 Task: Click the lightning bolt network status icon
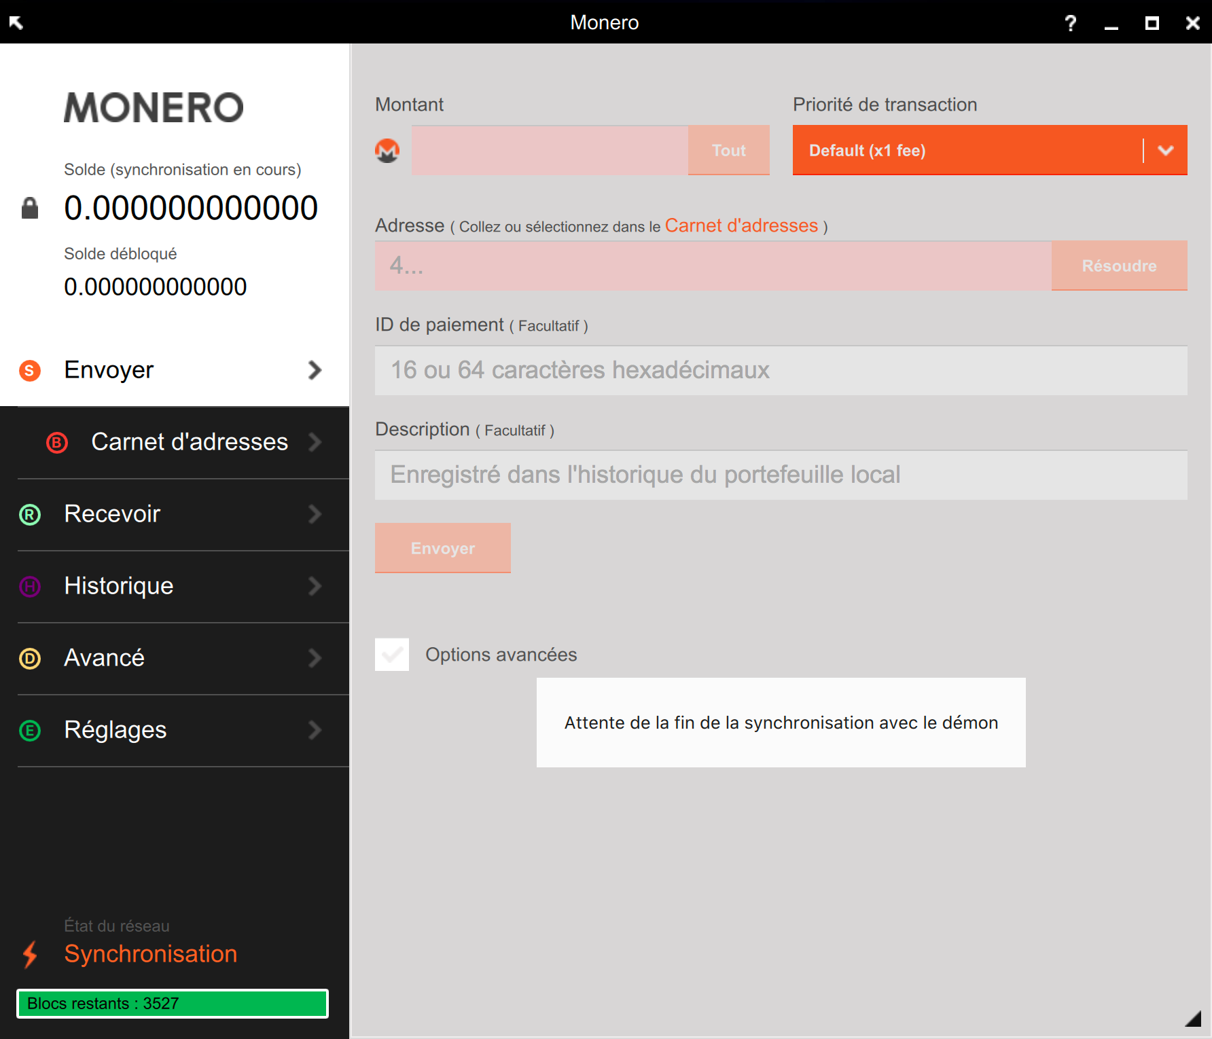coord(30,954)
